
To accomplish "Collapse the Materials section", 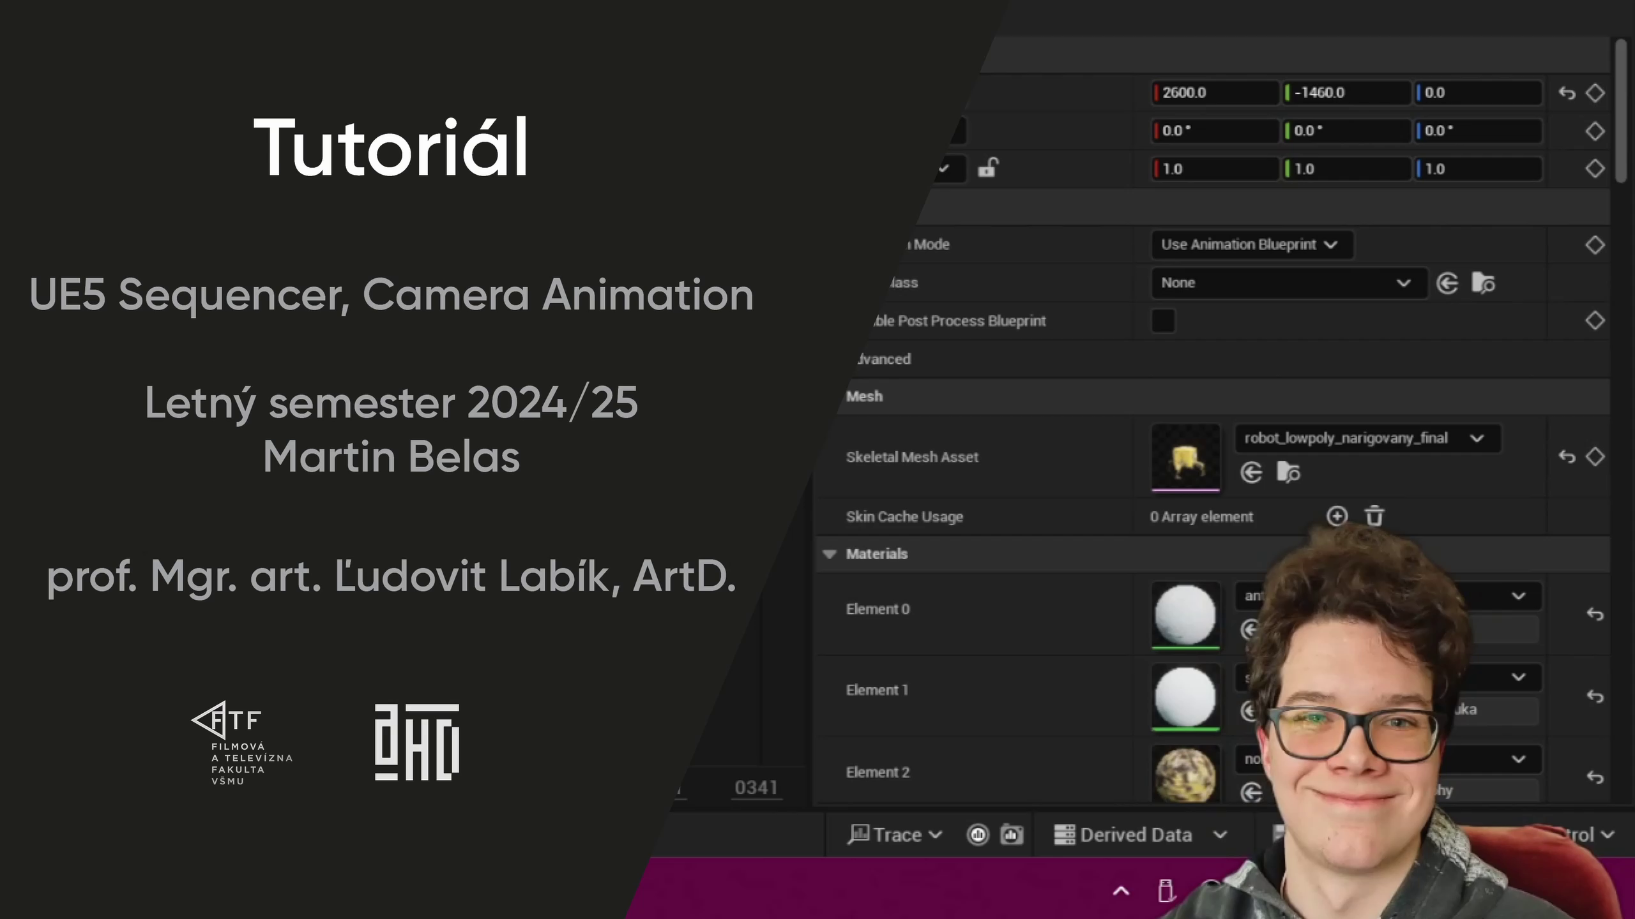I will click(830, 554).
